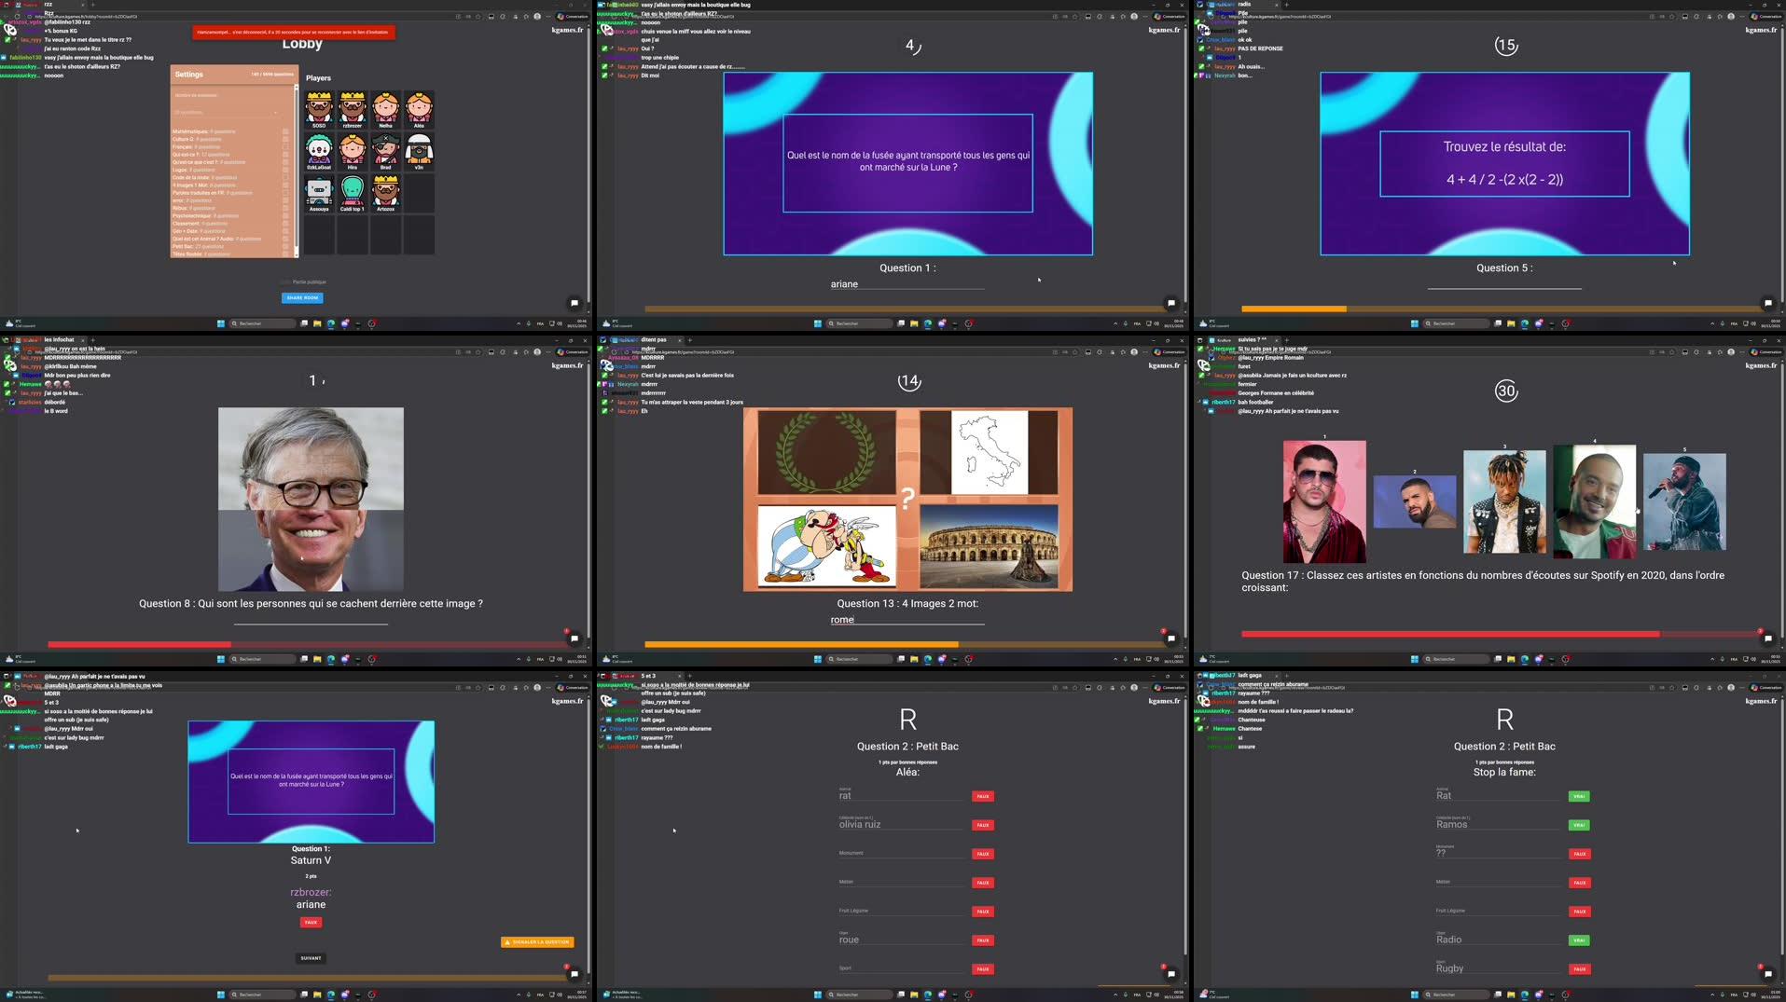This screenshot has width=1786, height=1002.
Task: Switch to the 'Rzz' browser tab
Action: click(x=47, y=4)
